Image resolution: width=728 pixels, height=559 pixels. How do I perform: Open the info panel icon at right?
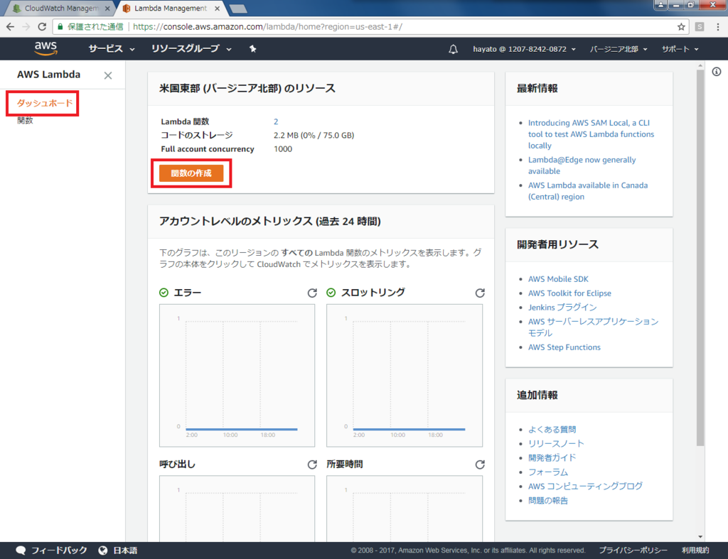(x=717, y=72)
